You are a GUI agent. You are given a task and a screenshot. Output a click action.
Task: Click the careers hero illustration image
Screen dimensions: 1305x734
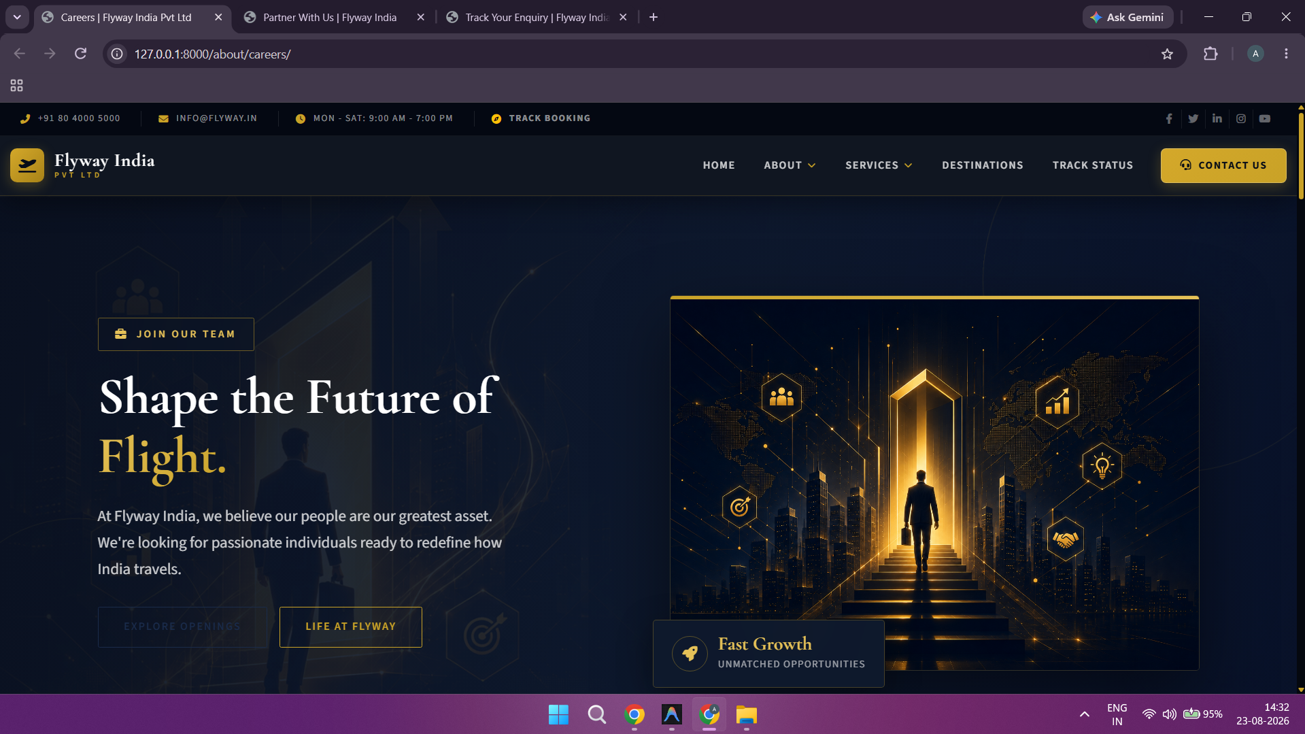coord(934,483)
